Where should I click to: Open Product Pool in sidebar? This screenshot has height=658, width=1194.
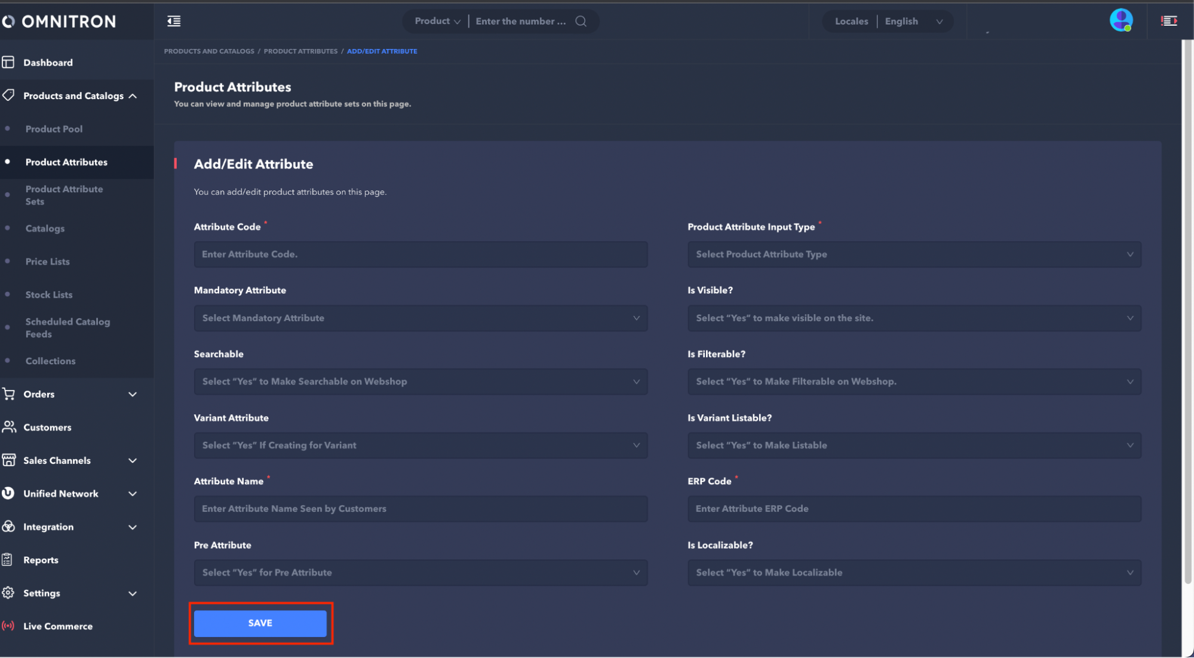click(x=54, y=129)
